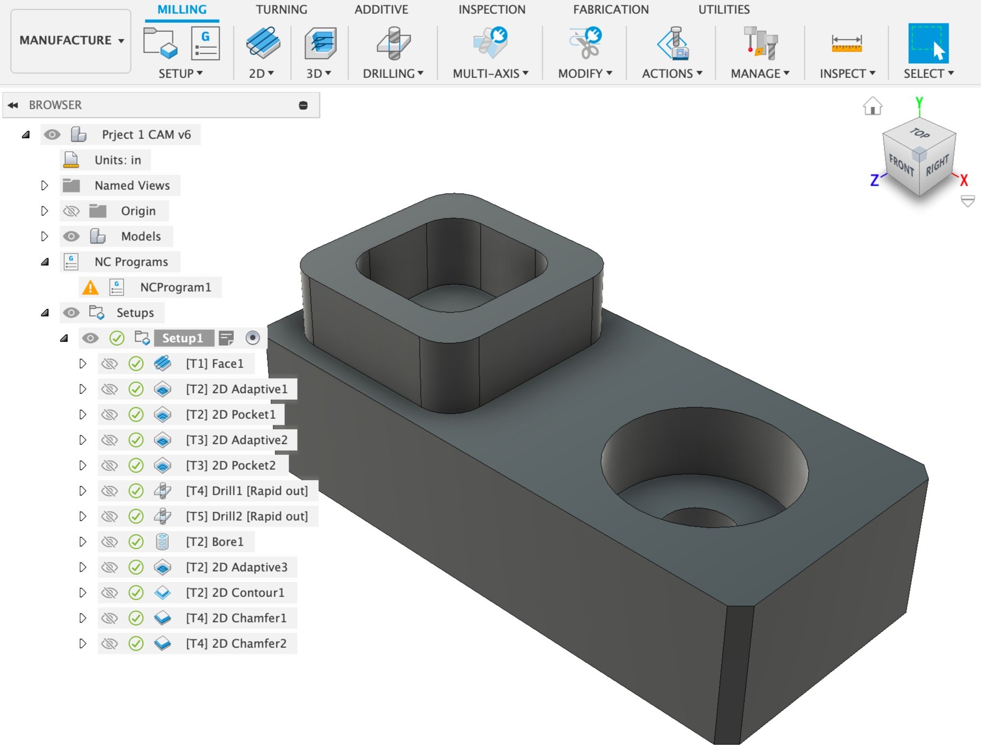Open the INSPECT menu label
This screenshot has width=981, height=756.
tap(847, 74)
